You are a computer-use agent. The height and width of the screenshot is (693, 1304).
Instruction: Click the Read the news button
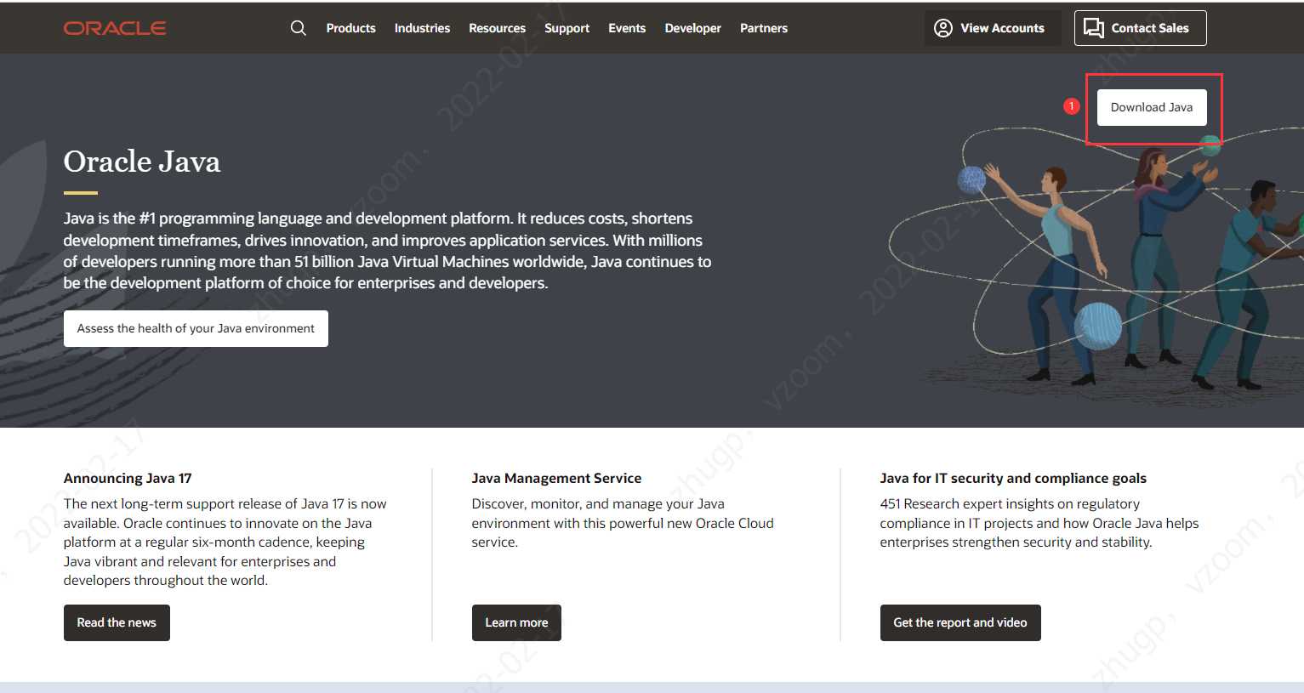pyautogui.click(x=117, y=622)
